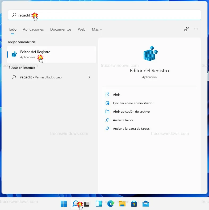The height and width of the screenshot is (210, 209).
Task: Click Abrir to open Registry Editor
Action: click(x=116, y=94)
